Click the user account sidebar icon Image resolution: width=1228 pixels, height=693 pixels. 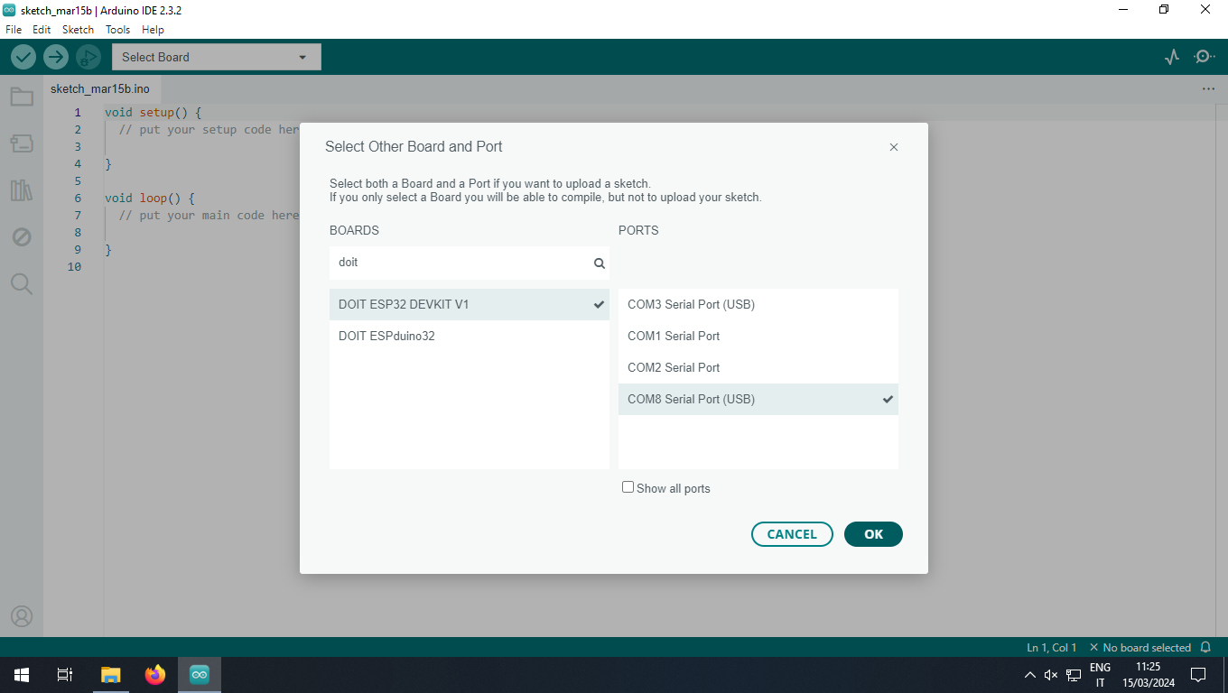(22, 616)
